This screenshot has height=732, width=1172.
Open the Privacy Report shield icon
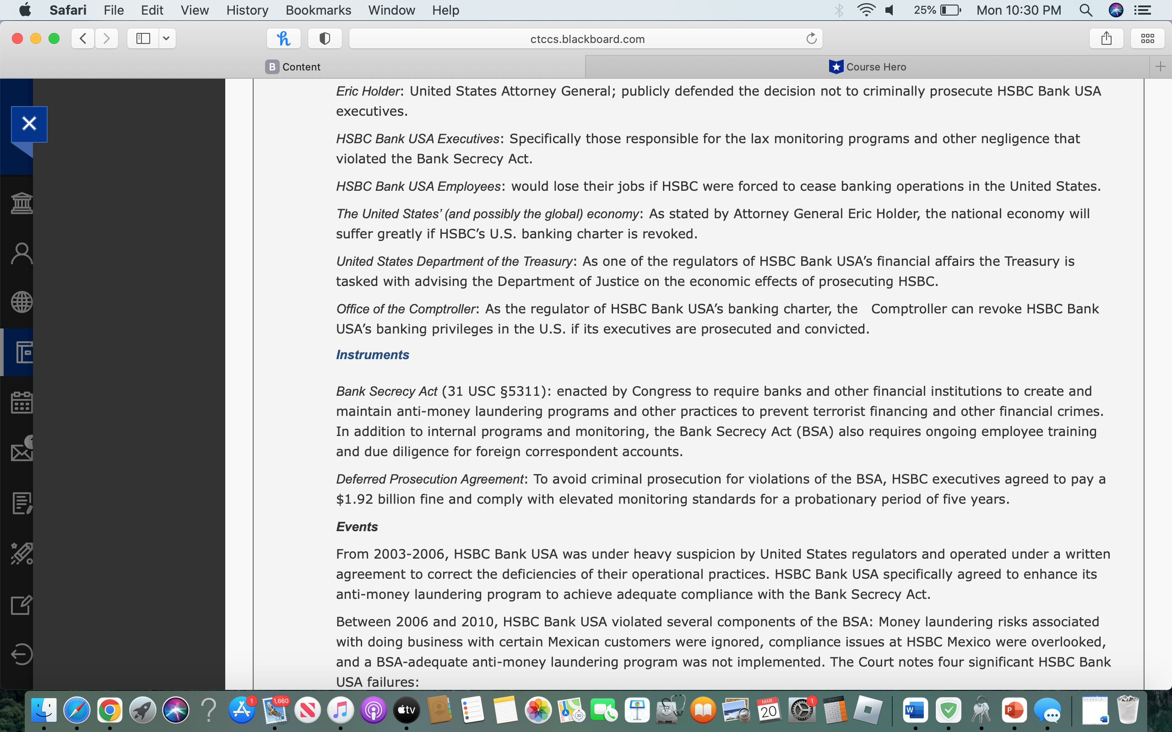(324, 39)
